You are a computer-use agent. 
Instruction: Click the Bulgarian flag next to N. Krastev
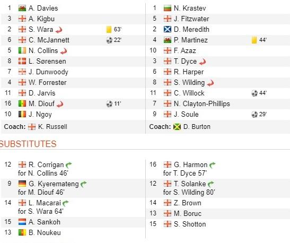tap(168, 8)
